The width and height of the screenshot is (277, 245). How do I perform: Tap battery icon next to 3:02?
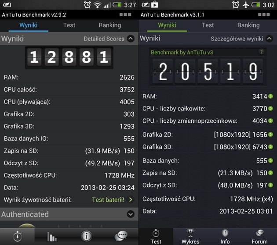point(255,4)
